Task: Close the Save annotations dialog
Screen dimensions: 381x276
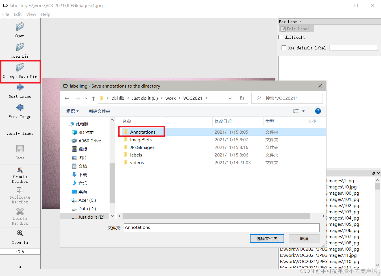Action: [x=320, y=86]
